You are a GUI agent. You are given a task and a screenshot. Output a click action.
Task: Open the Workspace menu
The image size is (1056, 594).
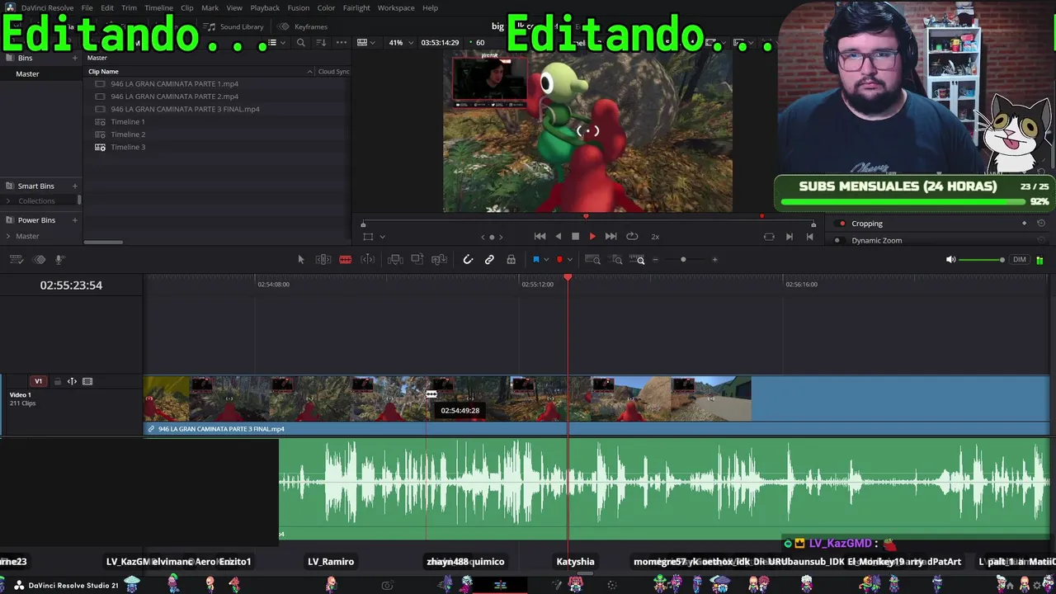396,8
